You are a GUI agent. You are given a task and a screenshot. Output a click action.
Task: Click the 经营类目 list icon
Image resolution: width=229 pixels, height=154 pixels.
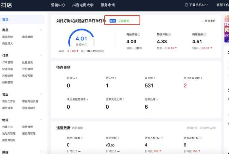pos(203,21)
